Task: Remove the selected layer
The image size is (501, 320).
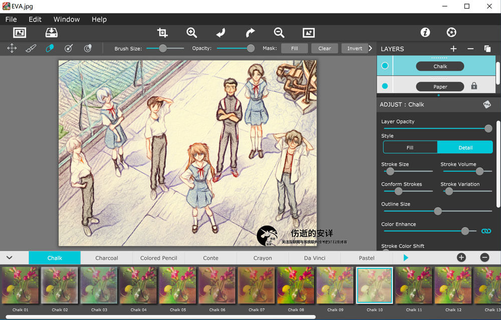Action: (470, 49)
